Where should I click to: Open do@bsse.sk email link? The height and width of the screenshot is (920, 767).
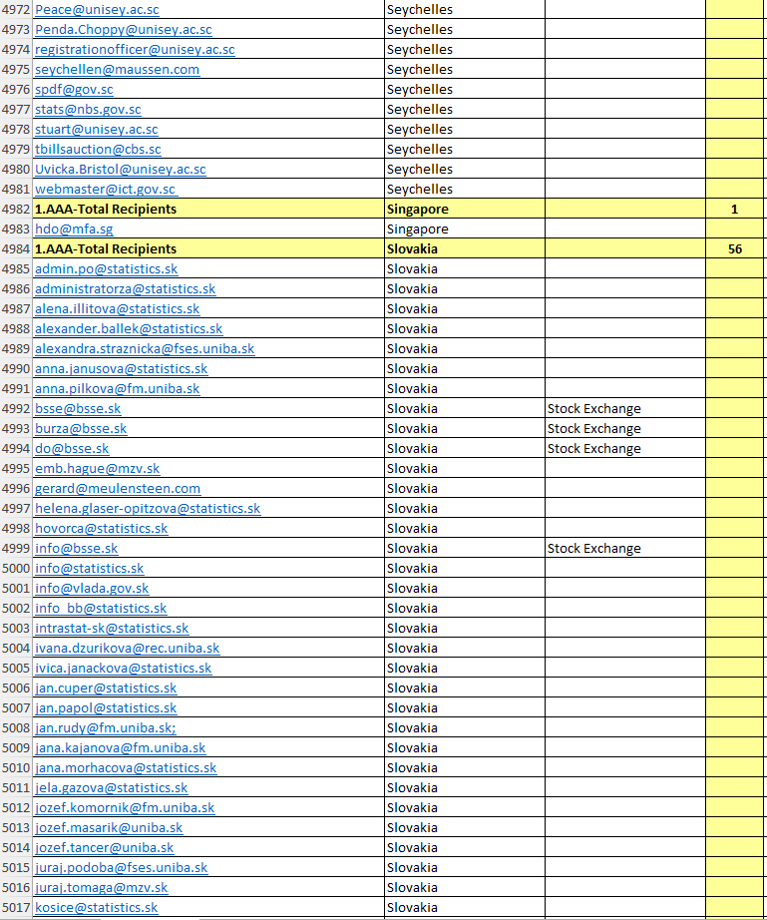(72, 448)
